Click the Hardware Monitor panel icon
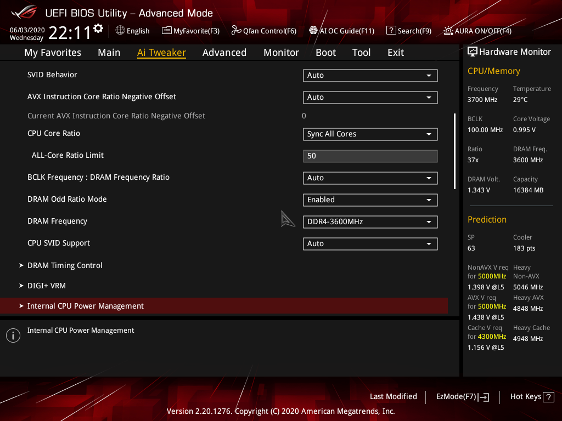The height and width of the screenshot is (421, 562). click(473, 51)
